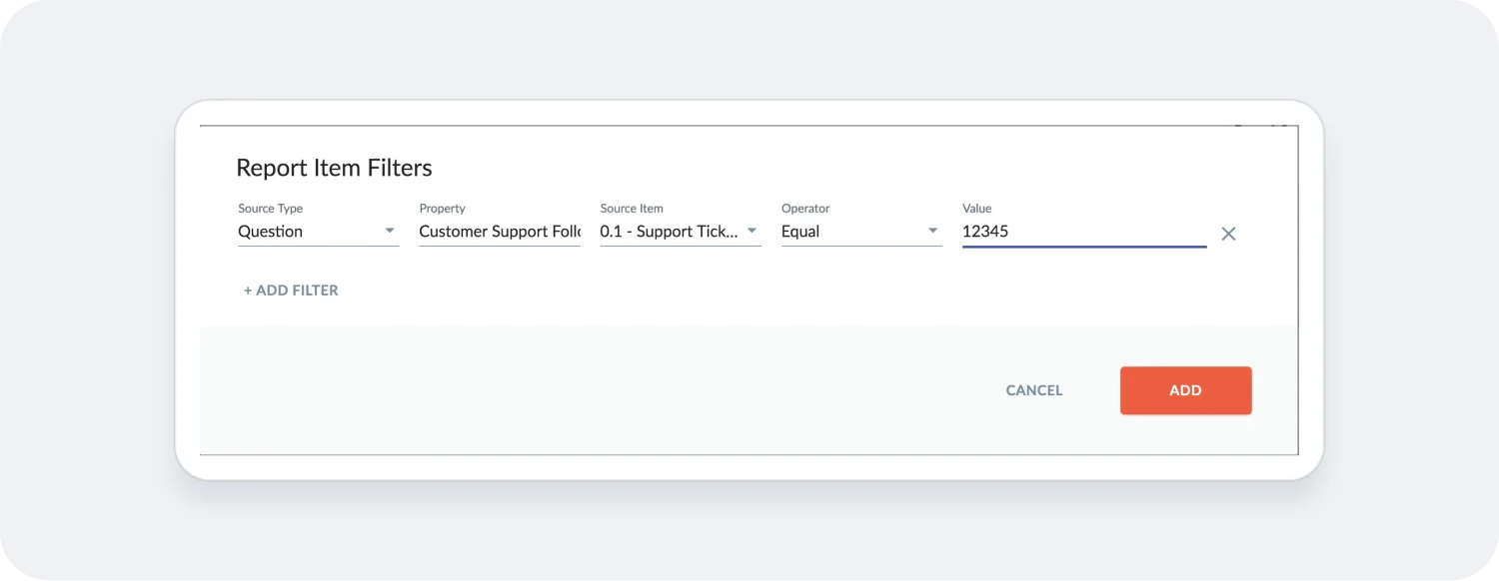Click CANCEL to dismiss the dialog
The width and height of the screenshot is (1499, 581).
tap(1033, 390)
